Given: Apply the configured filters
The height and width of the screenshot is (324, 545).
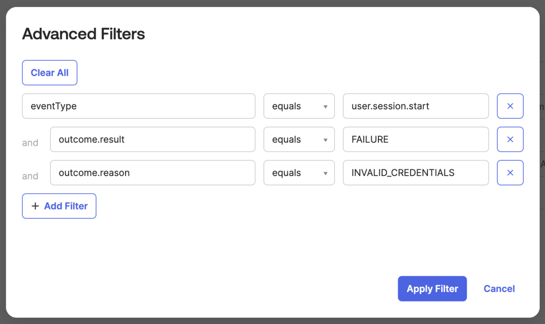Looking at the screenshot, I should tap(432, 289).
